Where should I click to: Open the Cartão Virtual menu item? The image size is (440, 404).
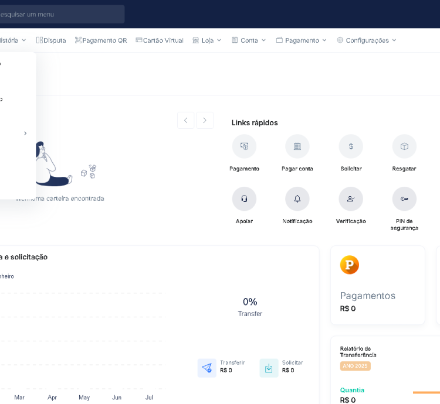(160, 40)
